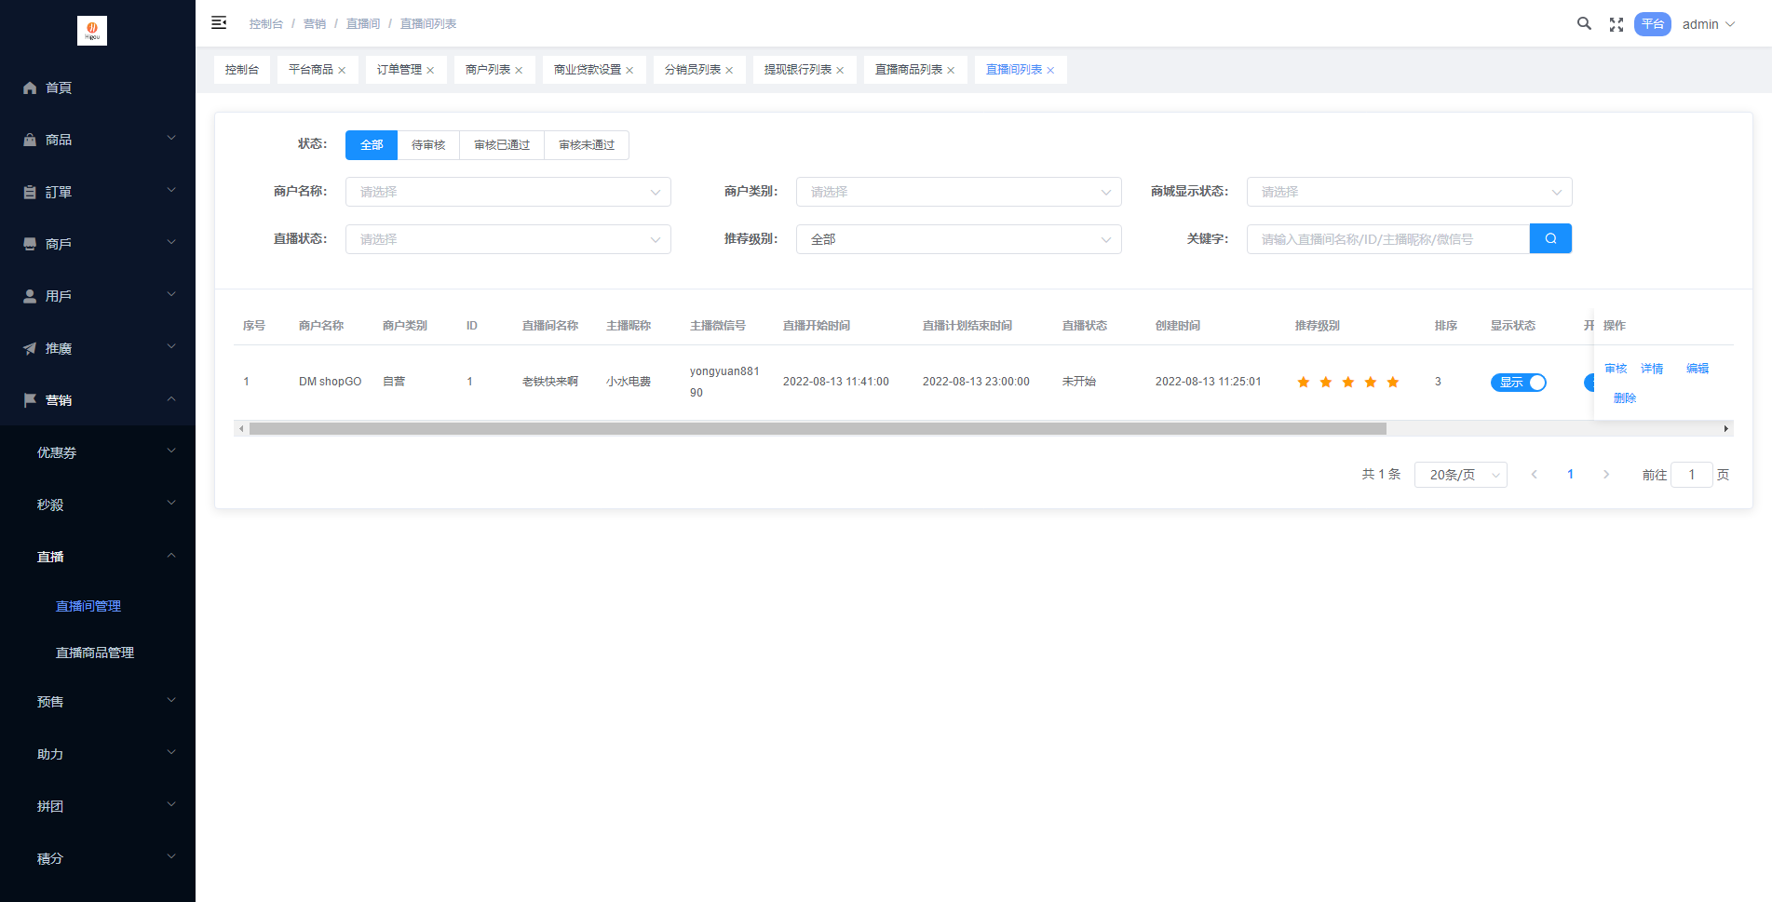Click the 删除 delete link
The height and width of the screenshot is (902, 1772).
pyautogui.click(x=1624, y=398)
